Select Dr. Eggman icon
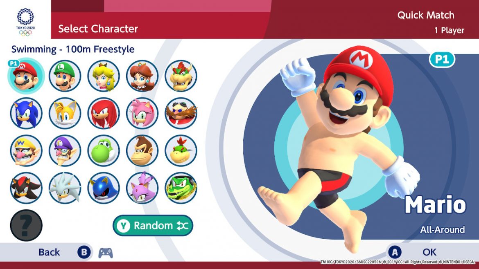This screenshot has width=479, height=269. 181,113
